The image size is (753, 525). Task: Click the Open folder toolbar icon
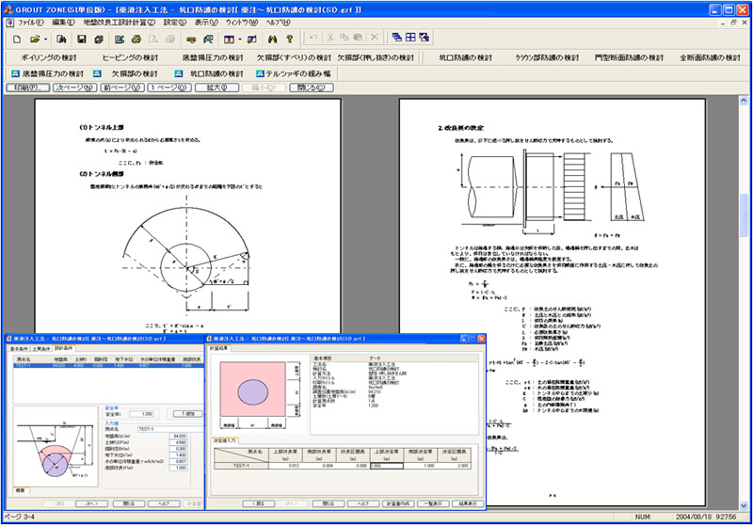(33, 39)
